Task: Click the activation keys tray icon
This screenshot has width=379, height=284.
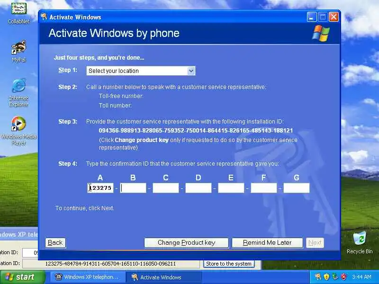Action: pos(318,276)
